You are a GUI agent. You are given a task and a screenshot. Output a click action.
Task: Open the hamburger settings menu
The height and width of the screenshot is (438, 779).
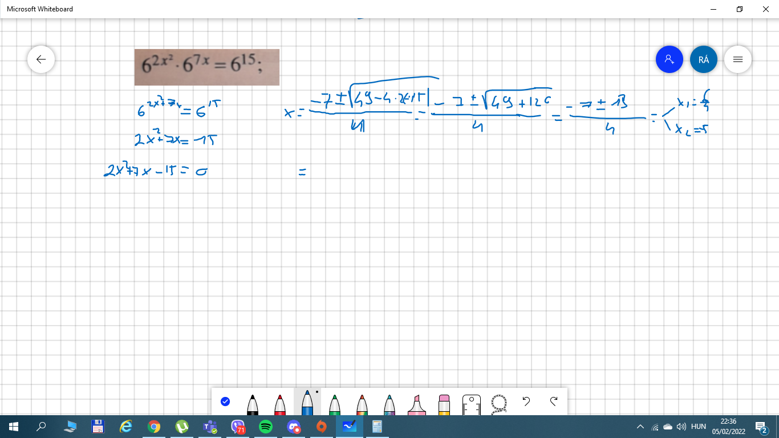tap(738, 59)
